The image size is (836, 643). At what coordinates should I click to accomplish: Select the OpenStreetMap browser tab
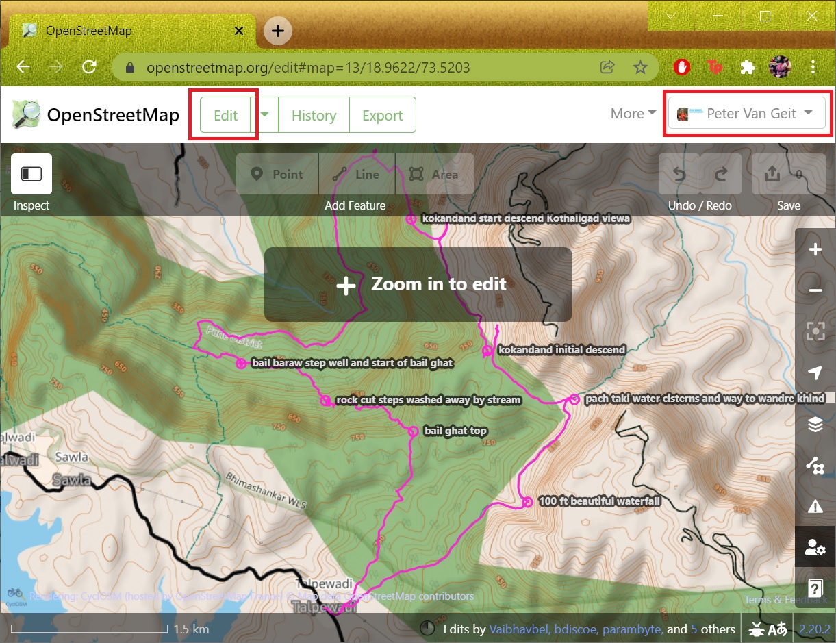click(132, 31)
